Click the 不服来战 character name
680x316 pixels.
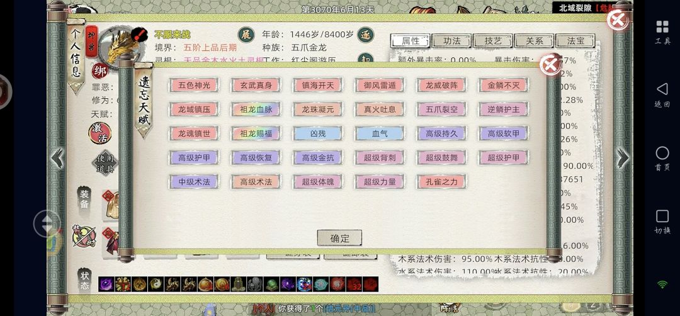click(x=172, y=35)
